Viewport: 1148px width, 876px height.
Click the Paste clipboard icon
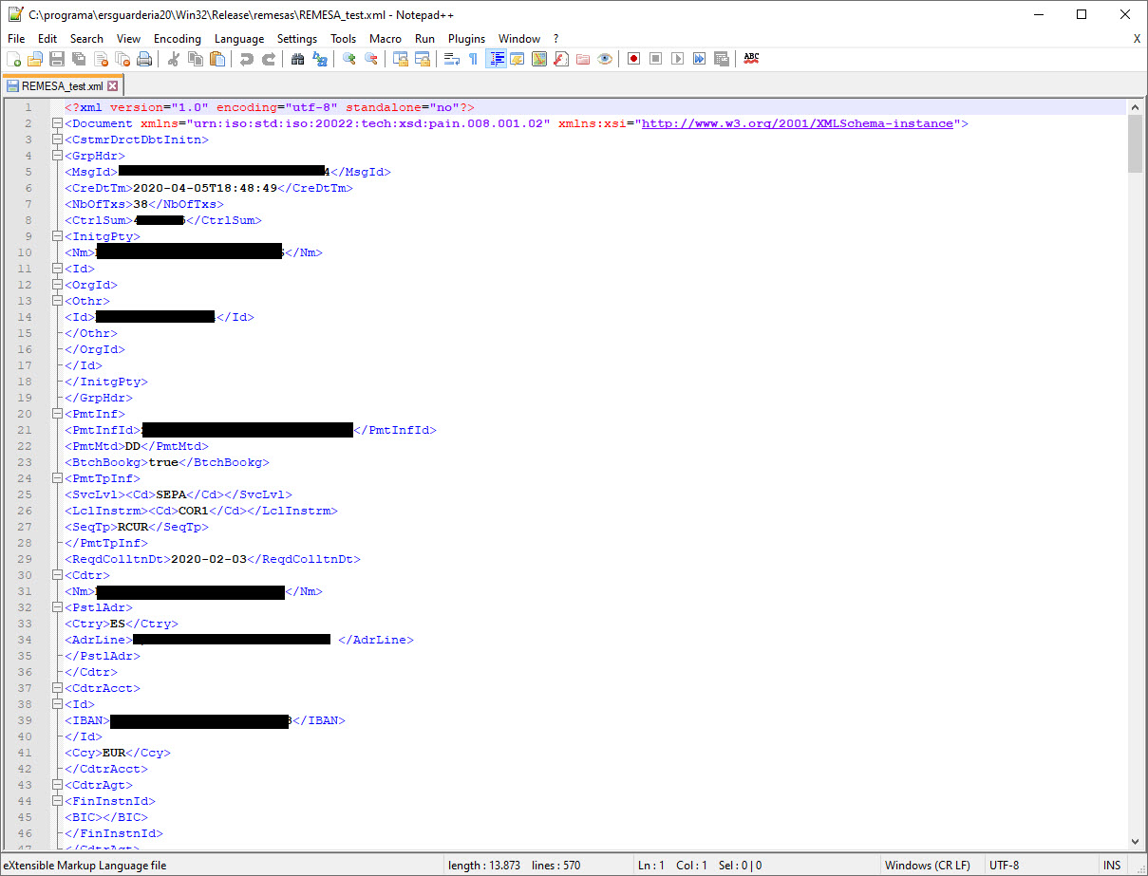[217, 59]
